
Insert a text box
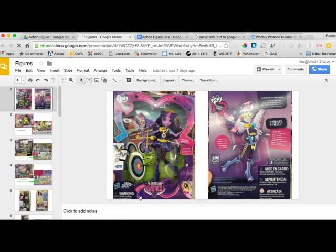(89, 80)
